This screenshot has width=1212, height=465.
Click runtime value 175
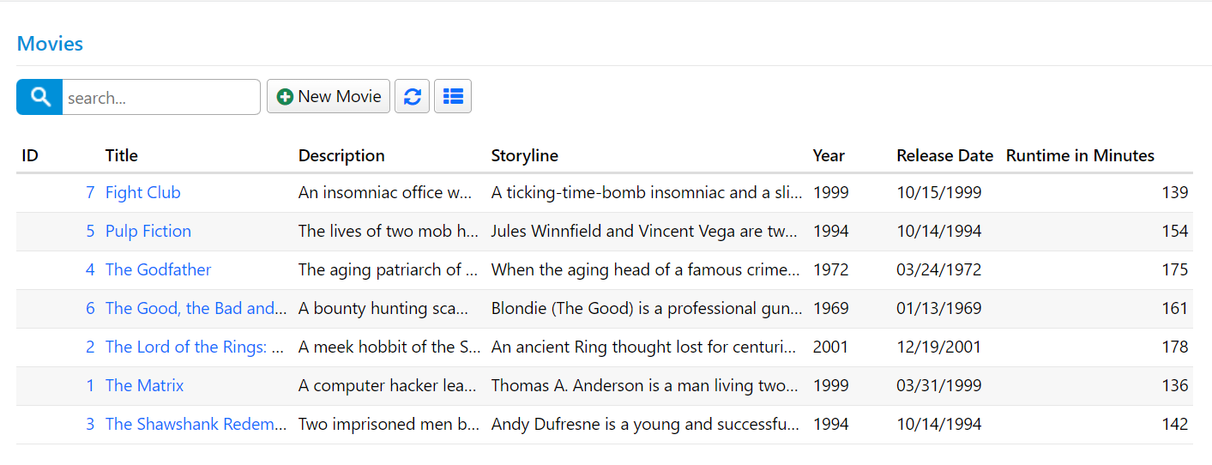(1175, 269)
